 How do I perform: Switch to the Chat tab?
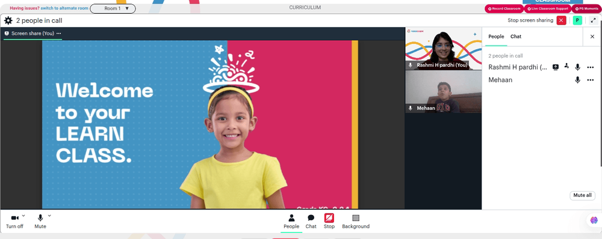516,37
